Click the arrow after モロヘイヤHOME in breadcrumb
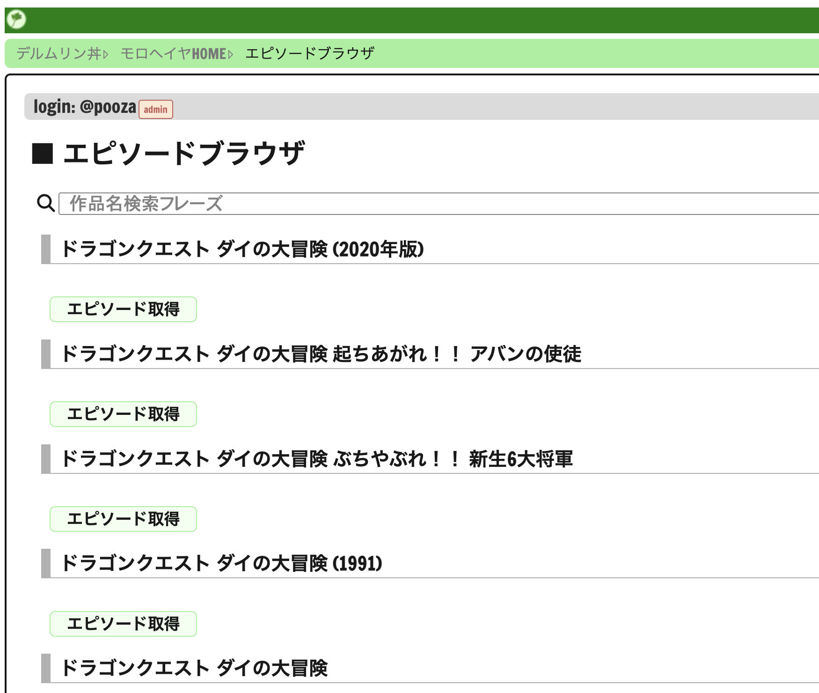The image size is (819, 693). point(230,54)
